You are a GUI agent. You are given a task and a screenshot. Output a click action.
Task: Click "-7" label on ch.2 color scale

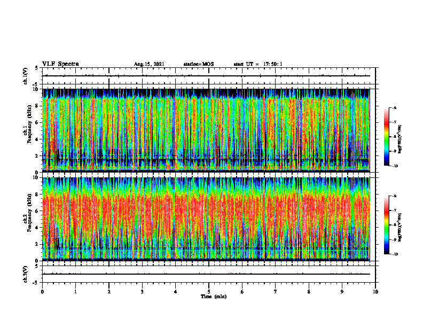[x=394, y=211]
